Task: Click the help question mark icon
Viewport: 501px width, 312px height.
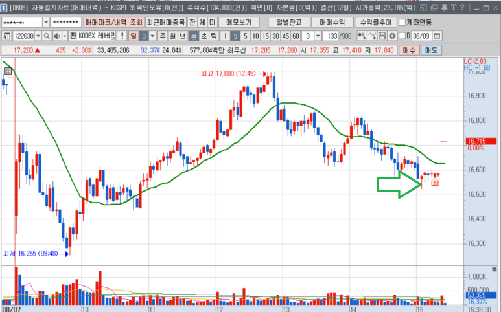Action: (x=462, y=7)
